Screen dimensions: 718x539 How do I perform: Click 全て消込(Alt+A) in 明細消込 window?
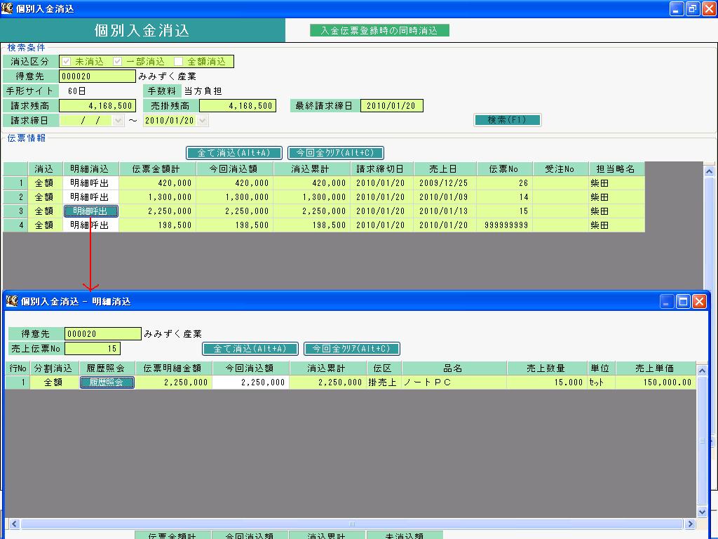(x=250, y=349)
